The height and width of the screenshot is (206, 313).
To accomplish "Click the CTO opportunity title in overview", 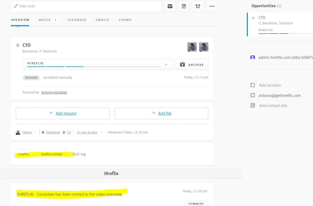I will pos(26,45).
